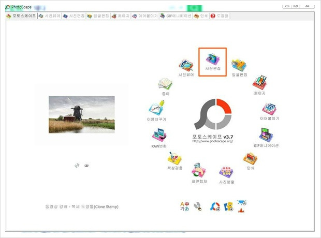Viewport: 321px width, 238px height.
Task: Open the 페이지 page layout circle icon
Action: 259,85
